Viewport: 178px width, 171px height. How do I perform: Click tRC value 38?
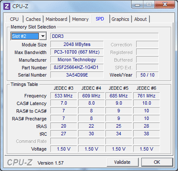(x=146, y=134)
